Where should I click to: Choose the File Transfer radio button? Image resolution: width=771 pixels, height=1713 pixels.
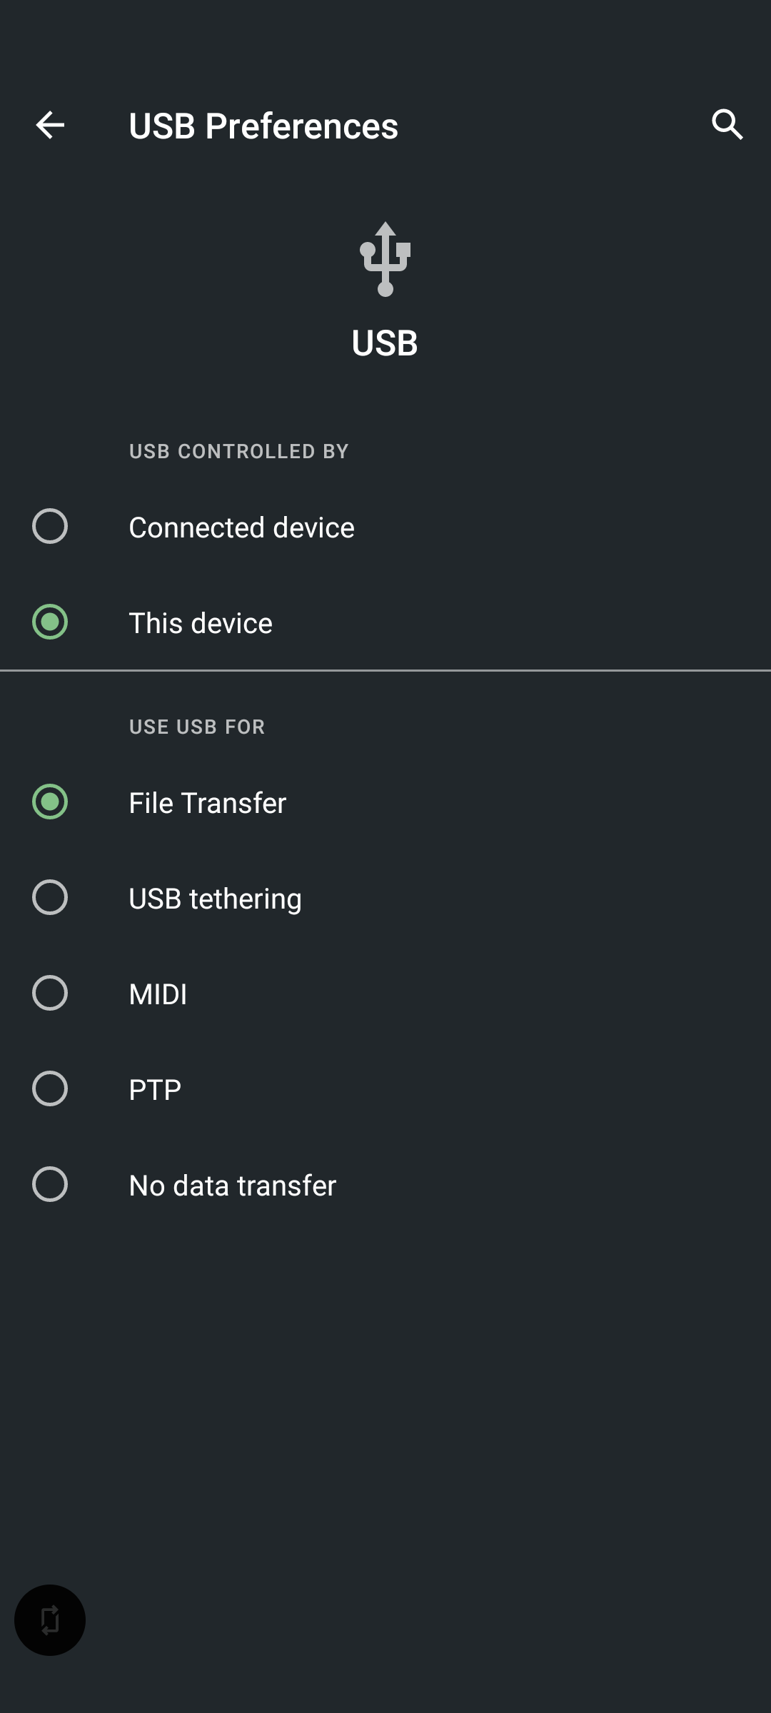tap(50, 802)
